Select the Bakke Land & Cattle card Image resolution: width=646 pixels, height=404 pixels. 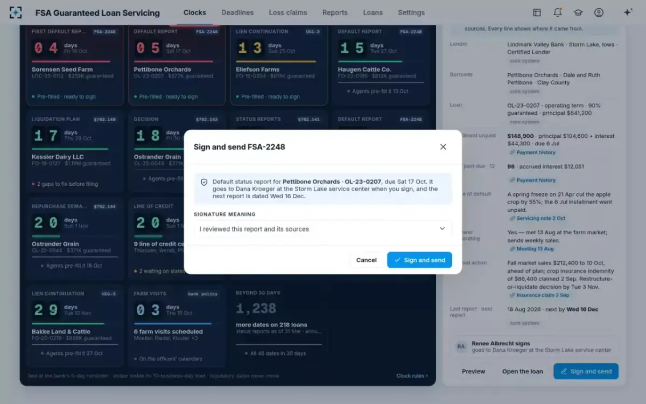[75, 326]
